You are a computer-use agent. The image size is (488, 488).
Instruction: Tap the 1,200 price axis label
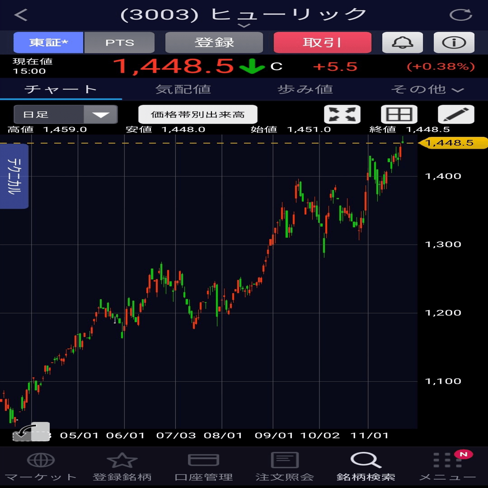click(x=443, y=313)
